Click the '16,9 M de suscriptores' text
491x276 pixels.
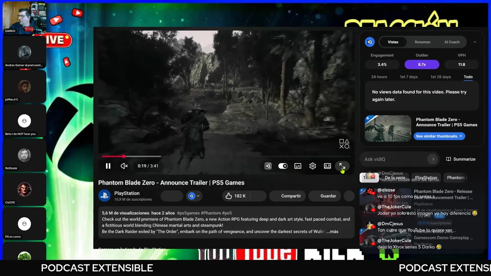tap(133, 199)
